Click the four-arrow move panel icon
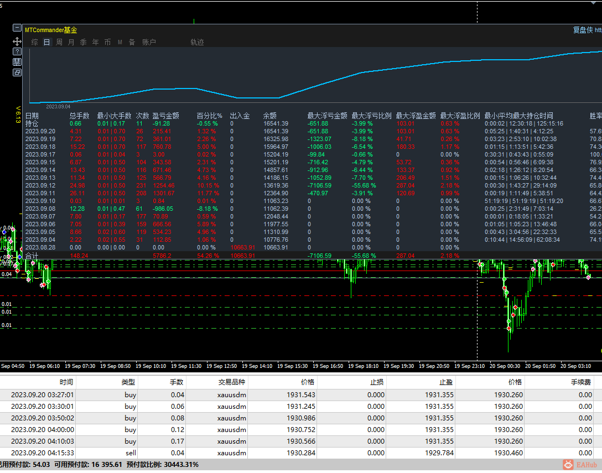The image size is (602, 473). coord(17,41)
